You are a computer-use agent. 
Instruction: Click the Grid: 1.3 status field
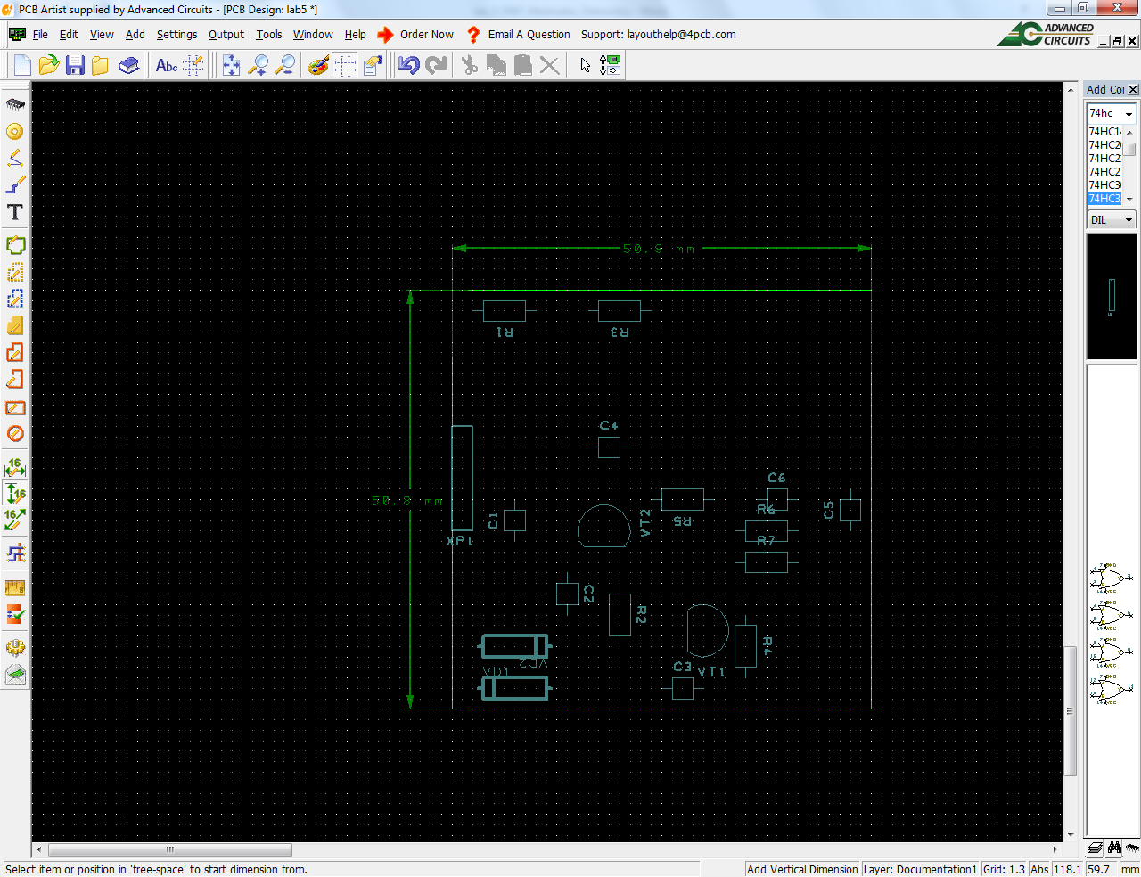1004,869
